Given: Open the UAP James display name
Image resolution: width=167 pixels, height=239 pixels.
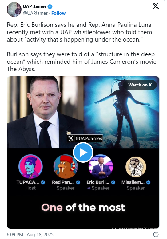Looking at the screenshot, I should click(34, 6).
